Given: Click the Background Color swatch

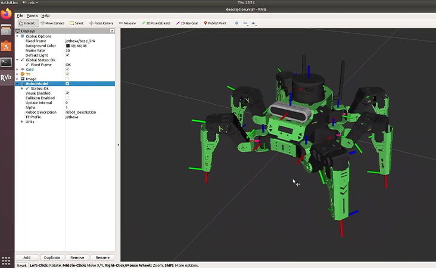Looking at the screenshot, I should tap(67, 45).
